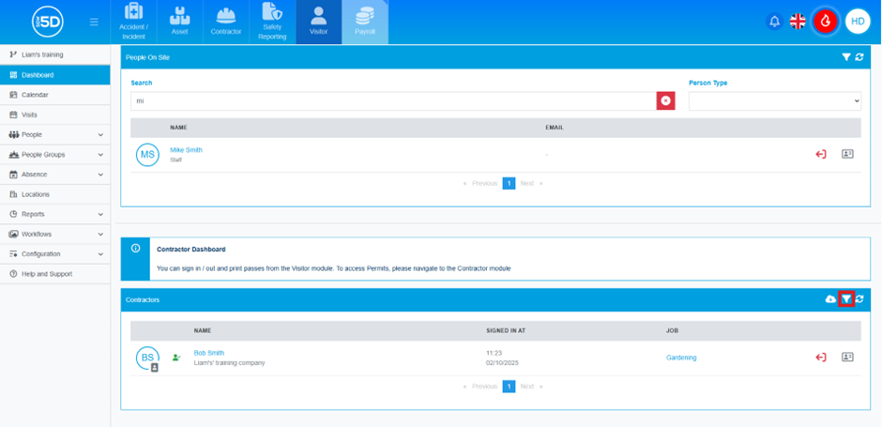Click into the Search input field
This screenshot has width=882, height=427.
click(392, 100)
